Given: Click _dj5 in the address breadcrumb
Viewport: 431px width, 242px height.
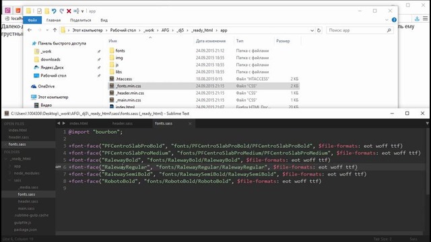Looking at the screenshot, I should 180,30.
